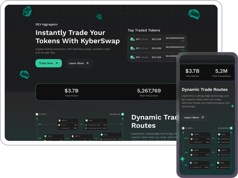Select the WETH icon in the desktop 85% route
The height and width of the screenshot is (178, 238).
[59, 120]
